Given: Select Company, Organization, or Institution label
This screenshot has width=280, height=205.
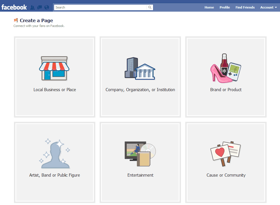Looking at the screenshot, I should [140, 90].
